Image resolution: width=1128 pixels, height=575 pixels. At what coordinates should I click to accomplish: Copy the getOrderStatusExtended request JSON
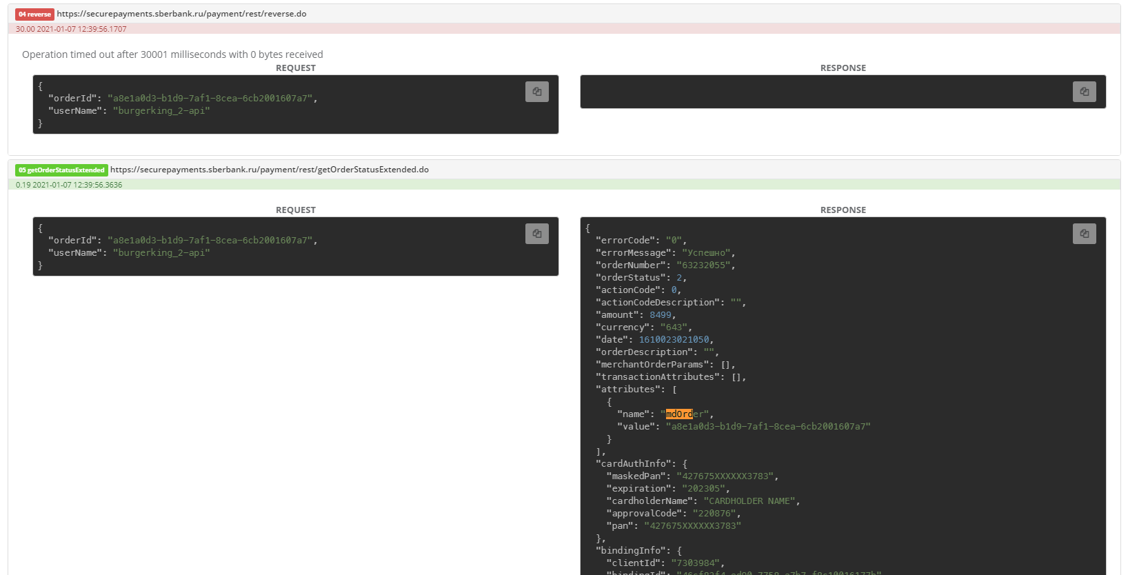[x=536, y=234]
